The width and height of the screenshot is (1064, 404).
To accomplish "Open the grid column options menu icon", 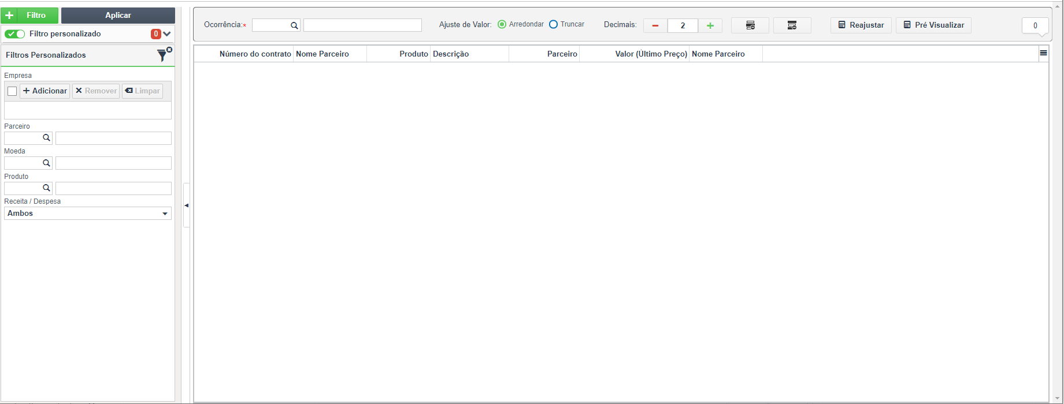I will click(1043, 53).
